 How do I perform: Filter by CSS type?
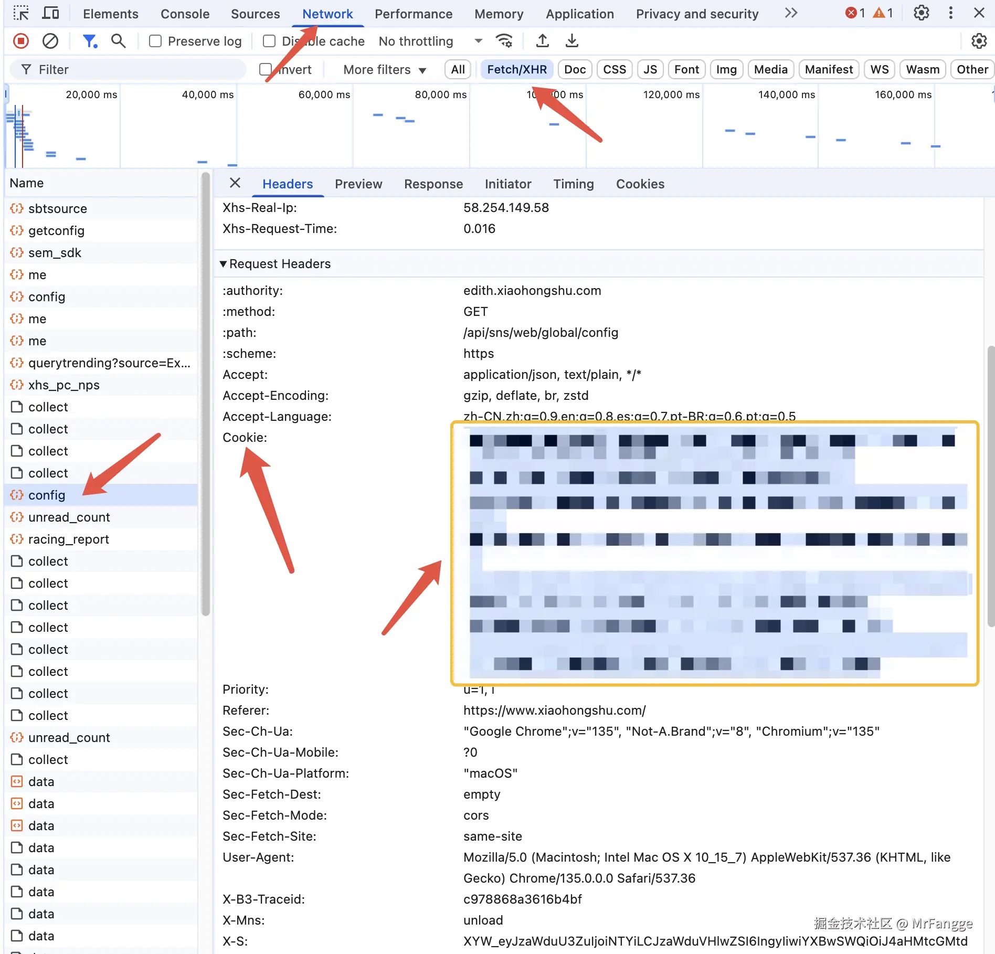[x=615, y=69]
